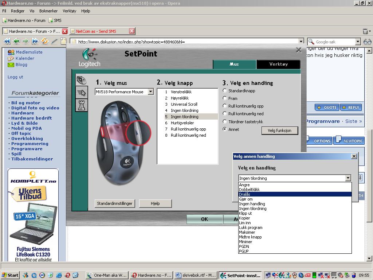Open the closed tabs trash can icon
373x280 pixels.
point(365,31)
